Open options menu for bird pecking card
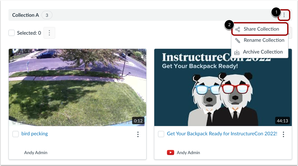The height and width of the screenshot is (166, 298). coord(138,134)
